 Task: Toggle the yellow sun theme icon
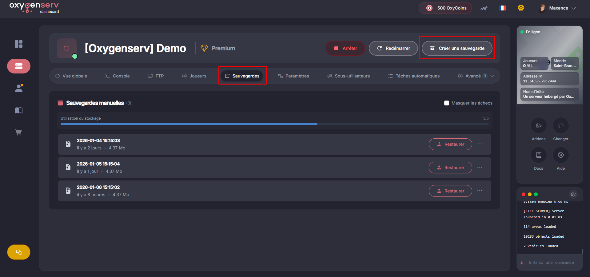coord(521,8)
